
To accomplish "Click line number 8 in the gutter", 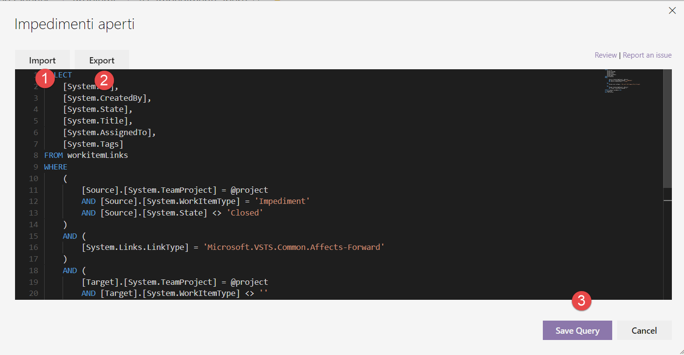I will [35, 155].
